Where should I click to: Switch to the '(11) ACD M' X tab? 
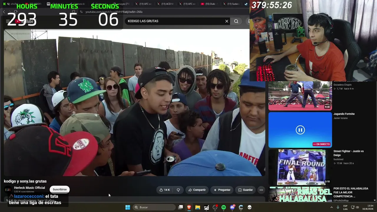pyautogui.click(x=166, y=4)
